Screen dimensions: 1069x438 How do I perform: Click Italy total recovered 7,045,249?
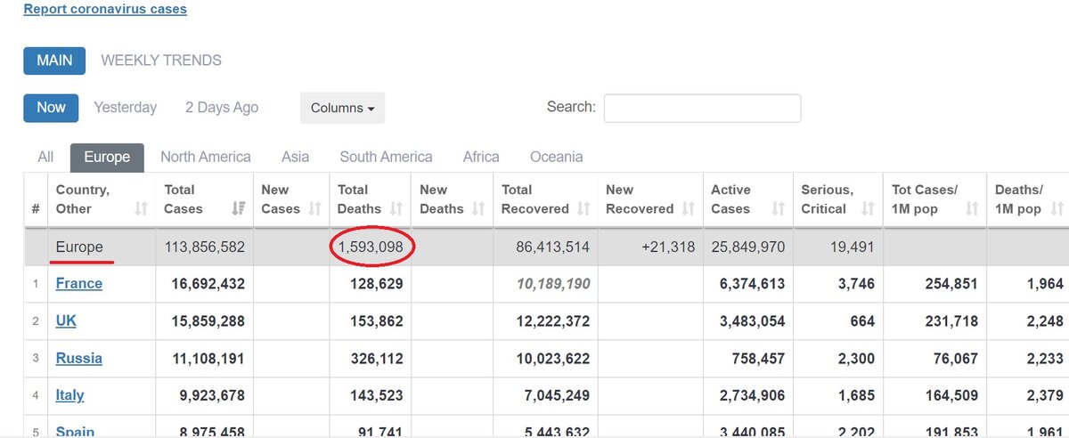[x=557, y=396]
